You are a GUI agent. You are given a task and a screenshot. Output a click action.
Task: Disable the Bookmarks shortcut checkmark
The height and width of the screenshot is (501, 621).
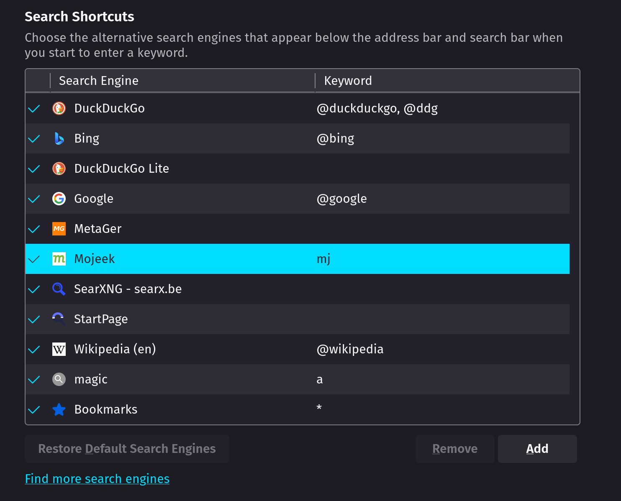pyautogui.click(x=34, y=410)
